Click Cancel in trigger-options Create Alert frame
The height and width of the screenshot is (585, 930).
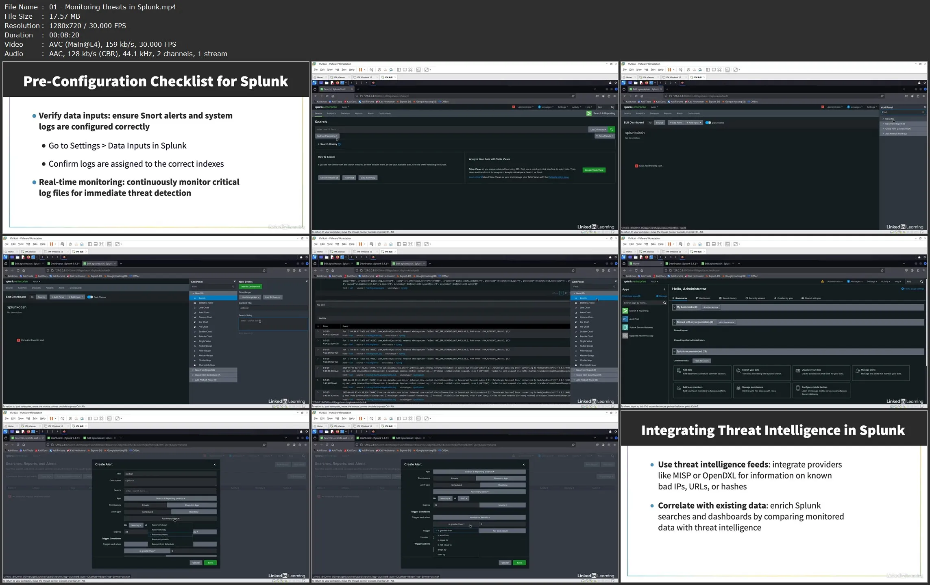pyautogui.click(x=505, y=563)
